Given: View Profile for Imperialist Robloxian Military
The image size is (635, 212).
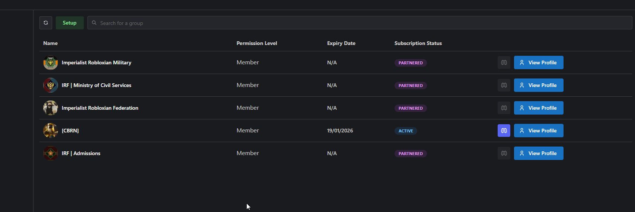Looking at the screenshot, I should [x=539, y=62].
